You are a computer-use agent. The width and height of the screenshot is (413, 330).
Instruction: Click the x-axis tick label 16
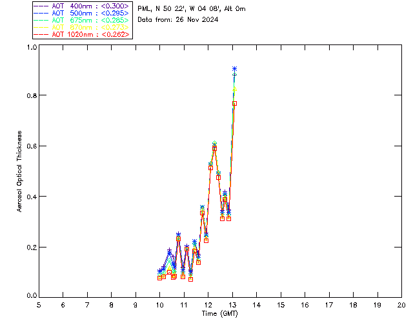tap(305, 305)
